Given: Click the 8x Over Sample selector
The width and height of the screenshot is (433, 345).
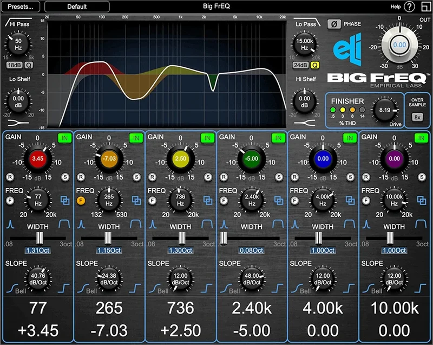Looking at the screenshot, I should coord(417,117).
